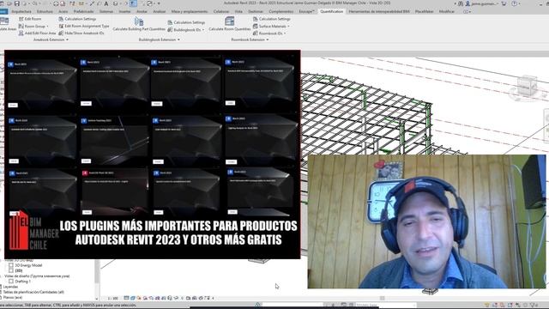This screenshot has height=309, width=549.
Task: Click the Switch Windows icon in quick access toolbar
Action: [149, 3]
